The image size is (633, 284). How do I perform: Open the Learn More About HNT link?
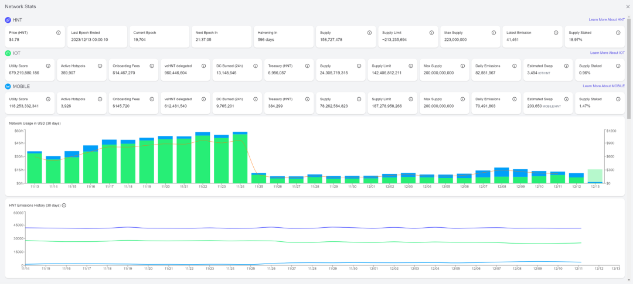pyautogui.click(x=607, y=20)
